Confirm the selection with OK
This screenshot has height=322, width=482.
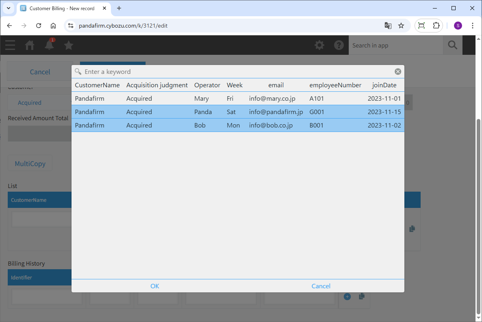click(154, 286)
